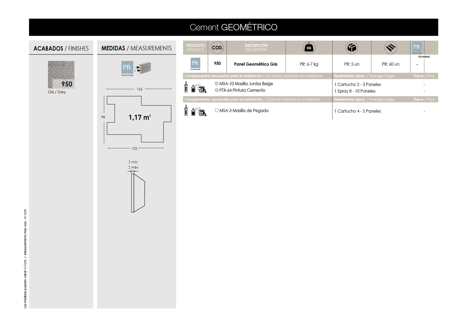
Task: Click 'MSA-3 Masilla de Pegado' text
Action: click(244, 110)
